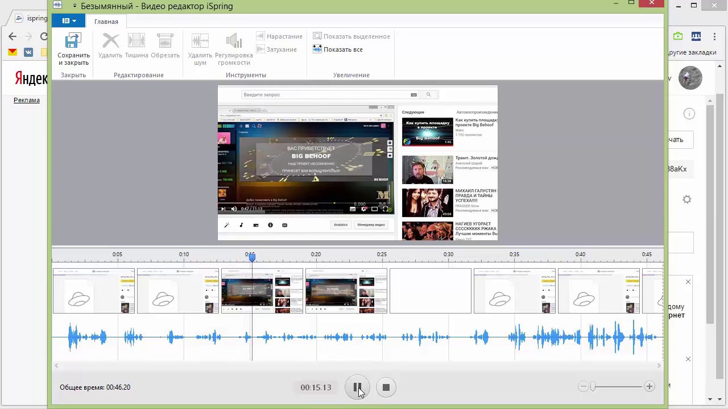Click the settings gear in browser page
This screenshot has width=728, height=409.
[687, 199]
